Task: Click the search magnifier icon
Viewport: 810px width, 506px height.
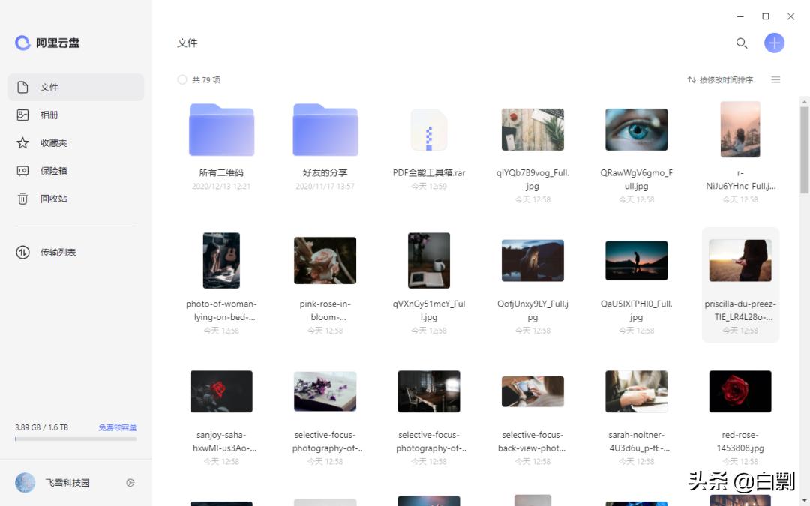Action: coord(742,43)
